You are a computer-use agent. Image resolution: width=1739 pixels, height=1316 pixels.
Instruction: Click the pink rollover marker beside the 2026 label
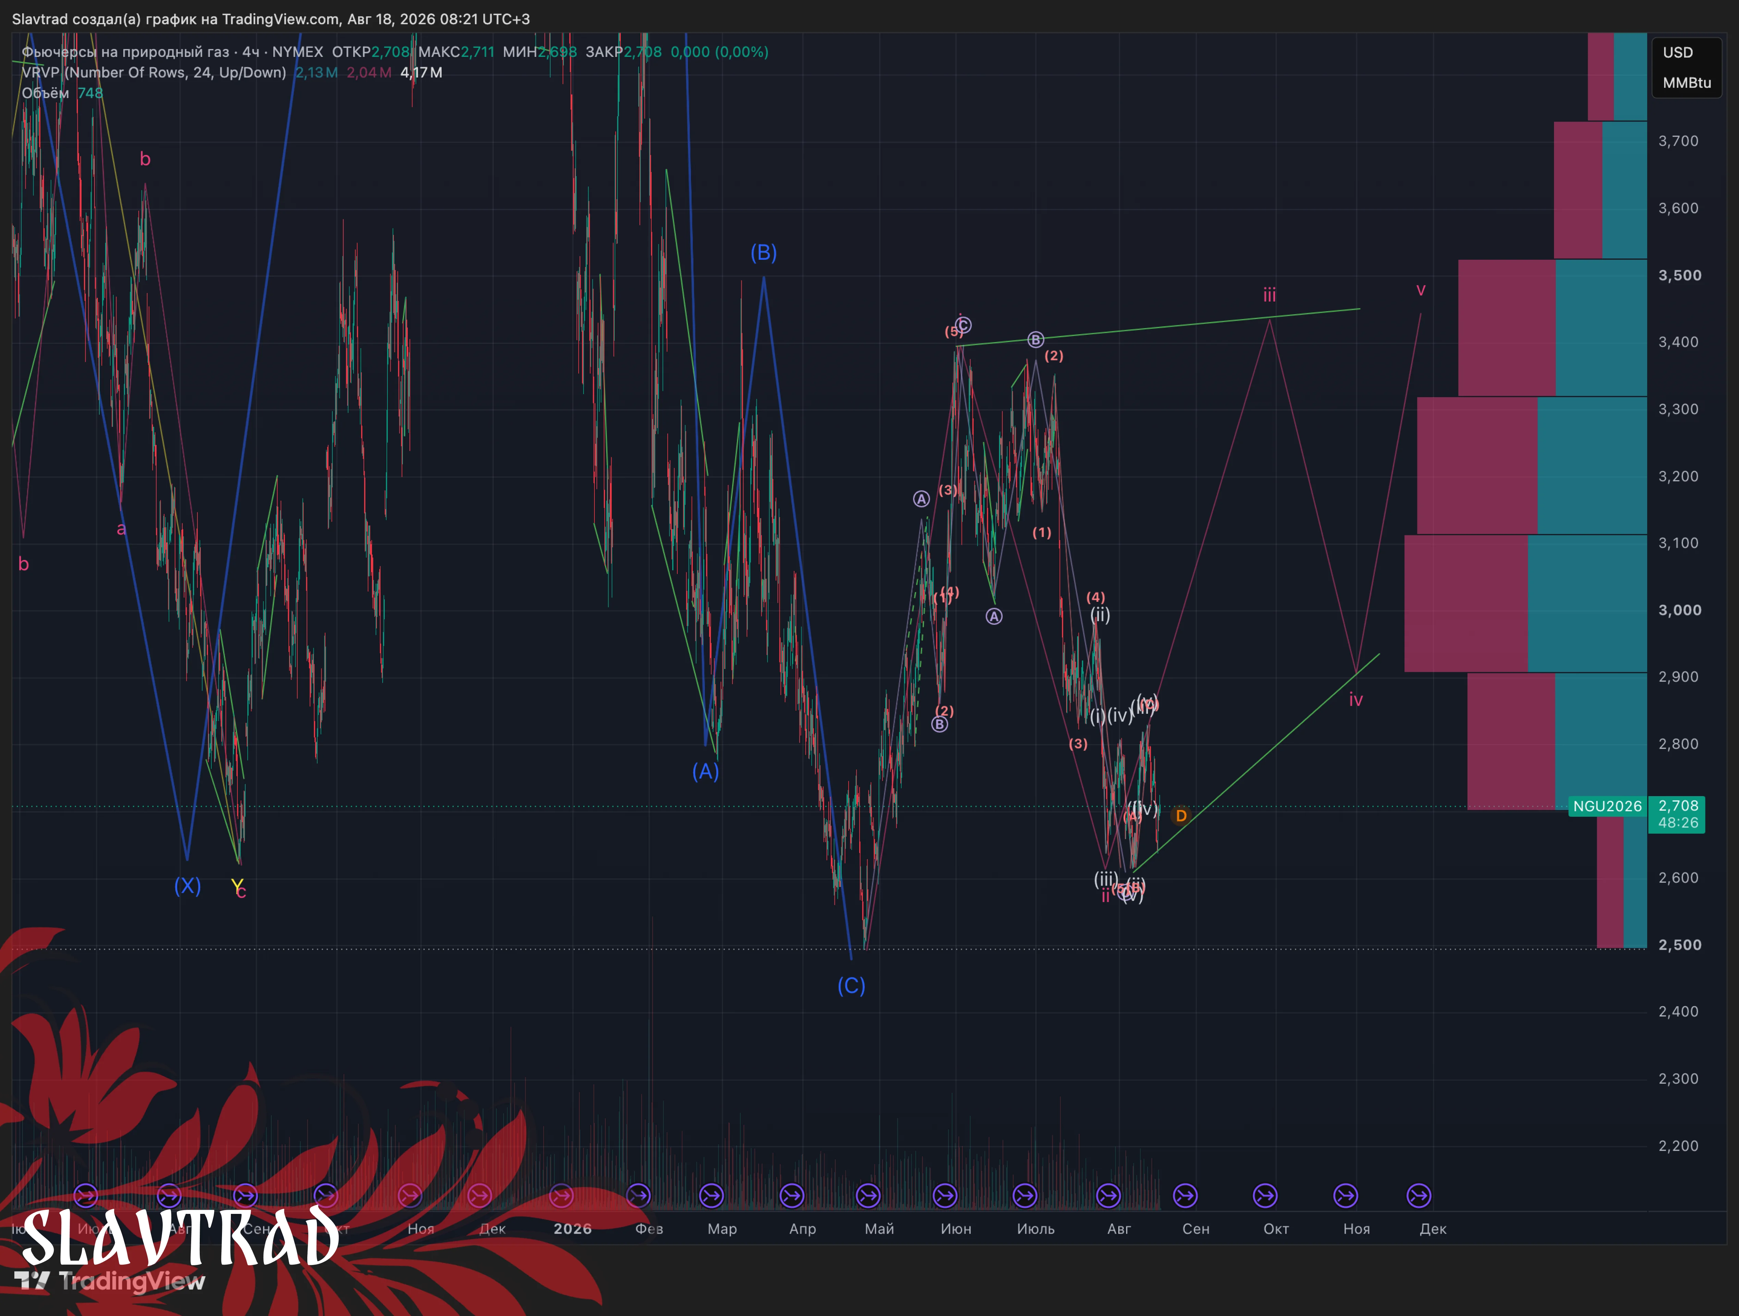pyautogui.click(x=561, y=1196)
